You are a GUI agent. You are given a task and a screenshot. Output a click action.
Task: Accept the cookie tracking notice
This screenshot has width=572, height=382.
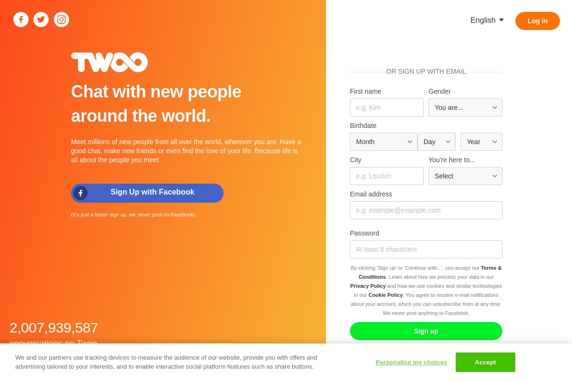click(485, 362)
